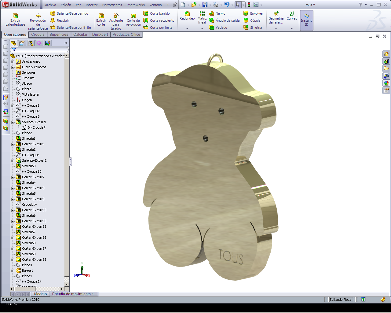Image resolution: width=391 pixels, height=313 pixels.
Task: Switch to the Croquis tab
Action: pos(38,35)
